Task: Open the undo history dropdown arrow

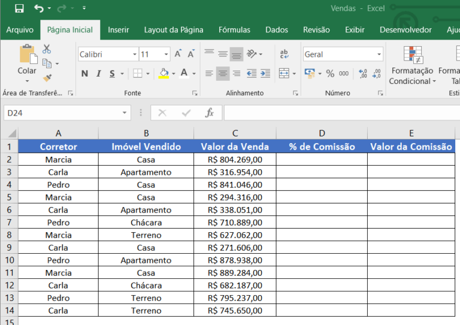Action: tap(49, 8)
